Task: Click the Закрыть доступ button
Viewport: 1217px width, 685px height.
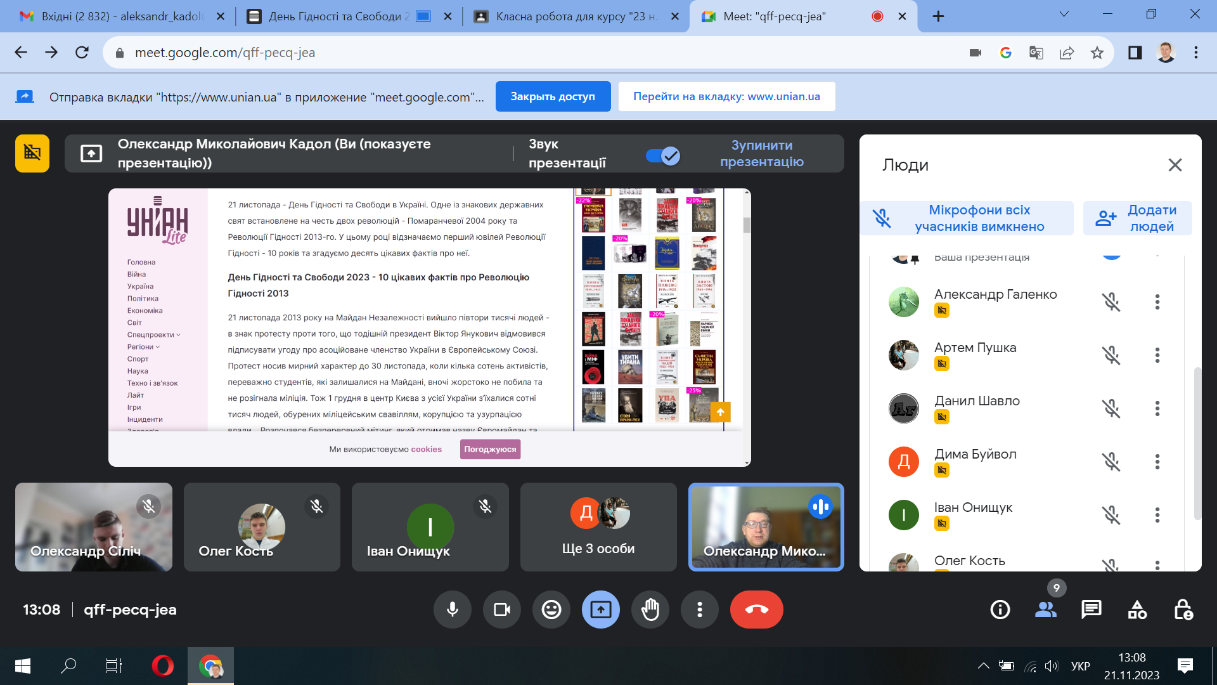Action: tap(553, 96)
